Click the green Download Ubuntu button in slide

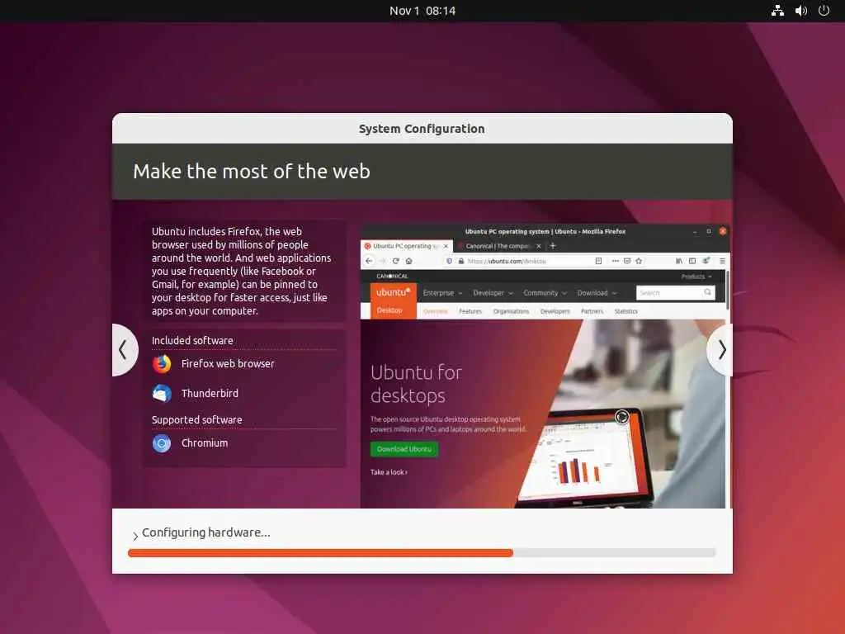(404, 449)
